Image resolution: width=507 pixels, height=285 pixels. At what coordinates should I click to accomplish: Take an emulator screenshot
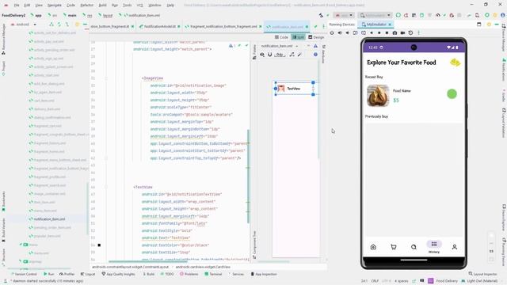tap(395, 32)
